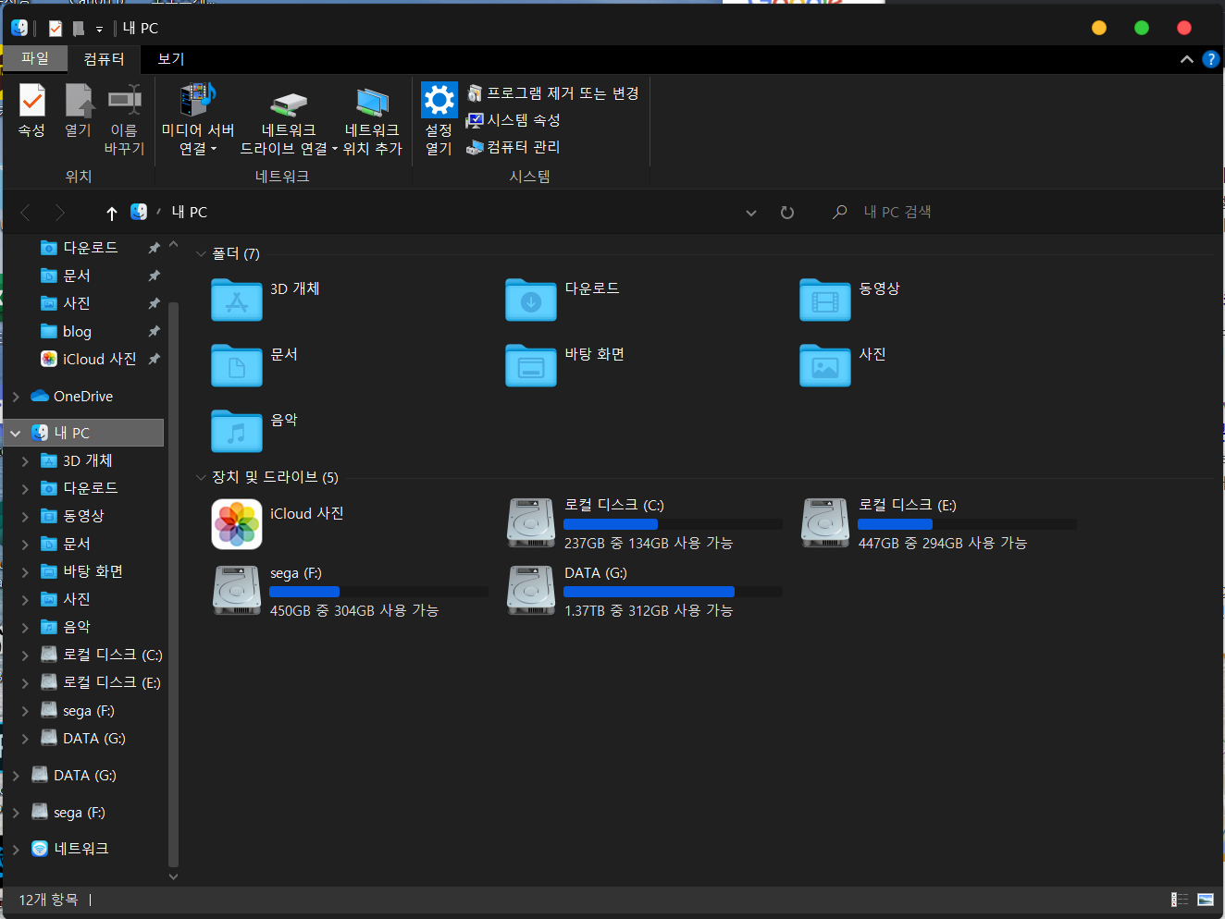Collapse 내 PC node in navigation tree
The width and height of the screenshot is (1225, 919).
point(16,433)
